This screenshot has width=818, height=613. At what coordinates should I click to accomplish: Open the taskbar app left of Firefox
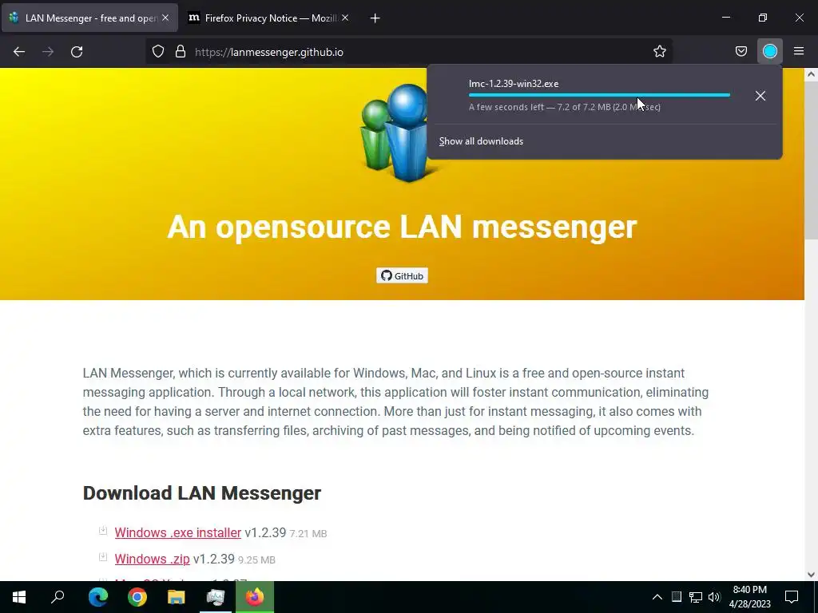[x=216, y=597]
